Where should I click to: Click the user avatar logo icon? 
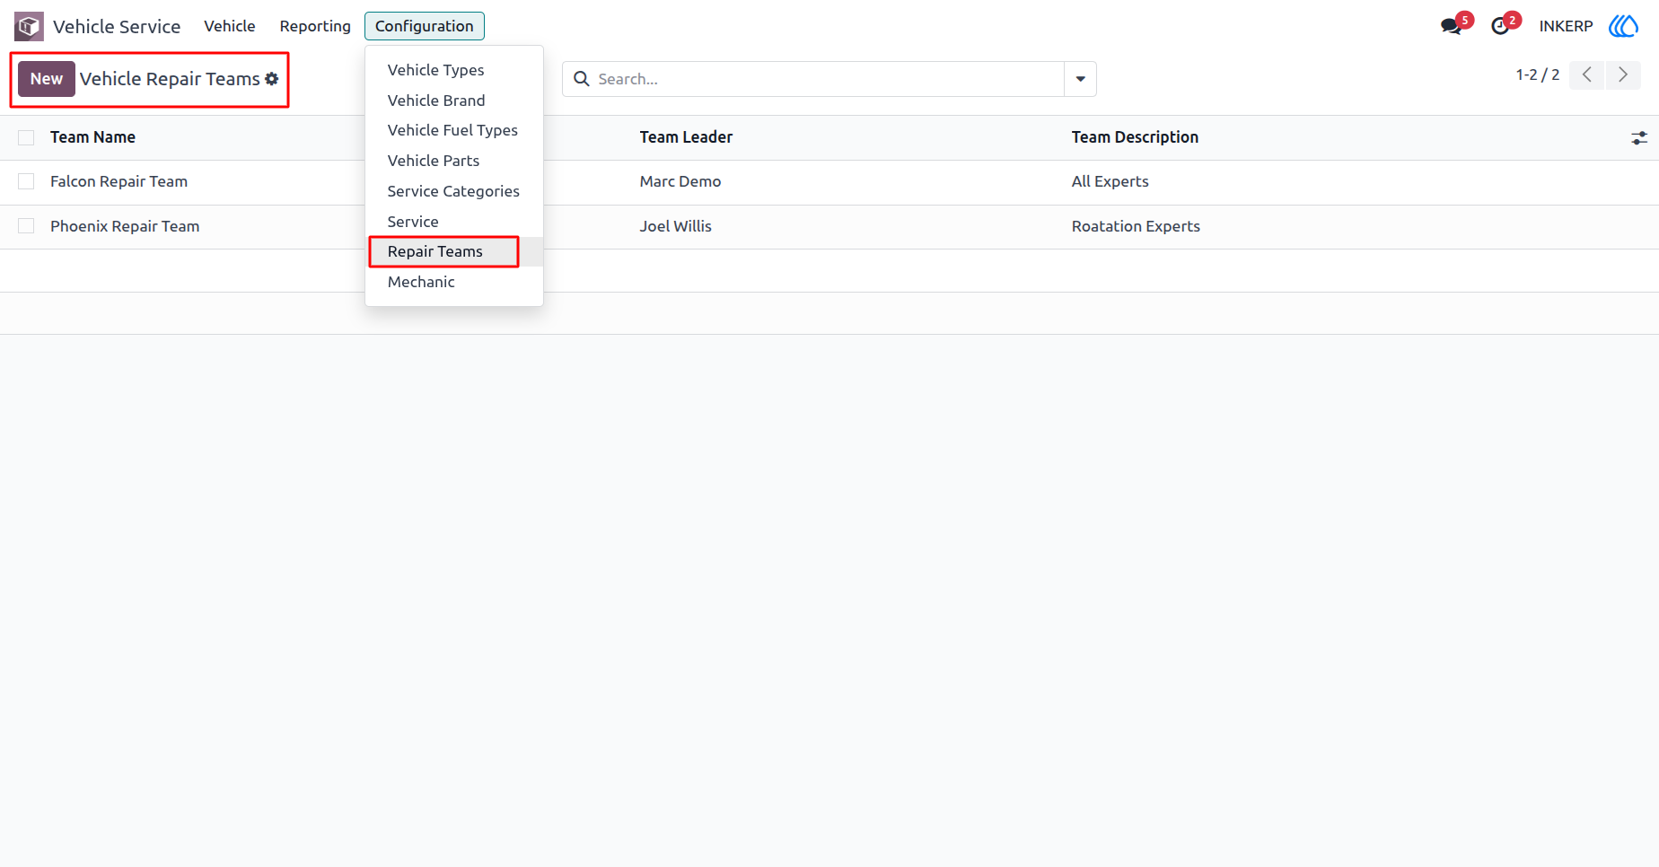(x=1623, y=26)
